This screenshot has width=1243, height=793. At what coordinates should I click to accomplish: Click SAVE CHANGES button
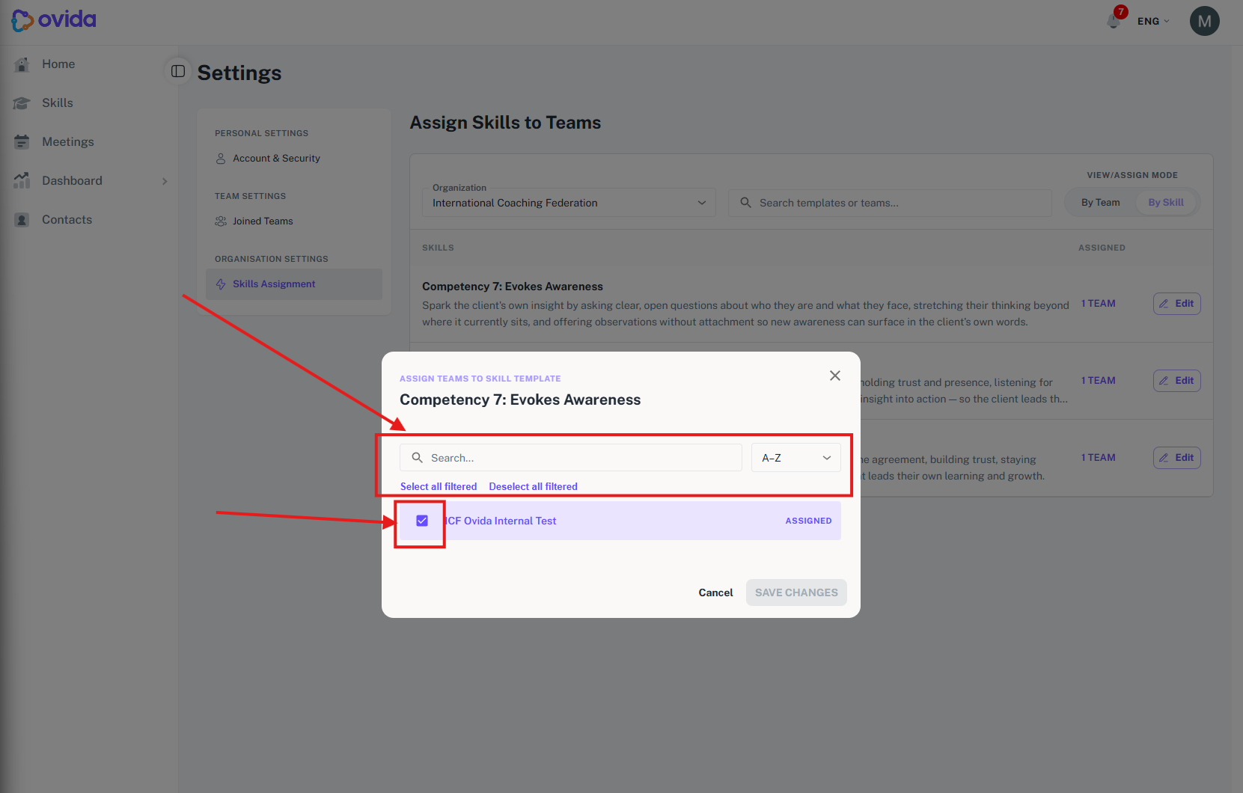[x=796, y=593]
